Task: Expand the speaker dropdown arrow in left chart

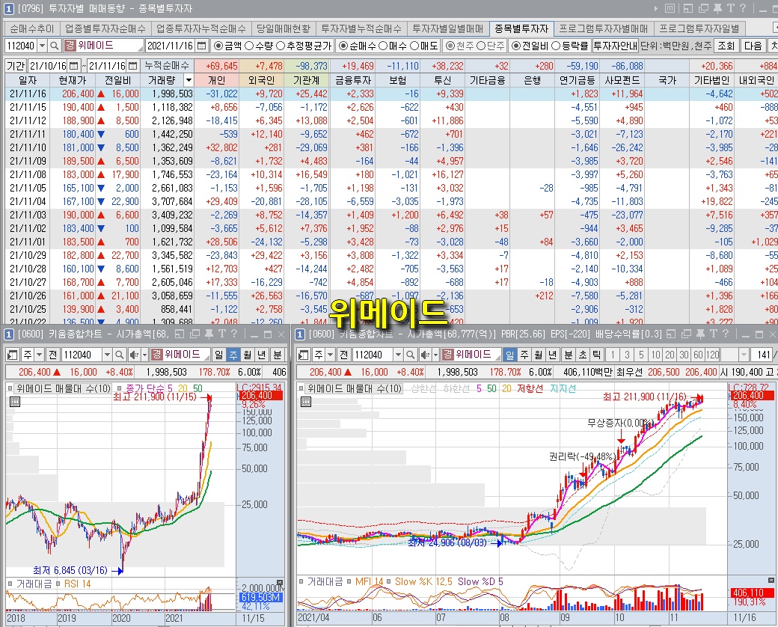Action: coord(144,355)
